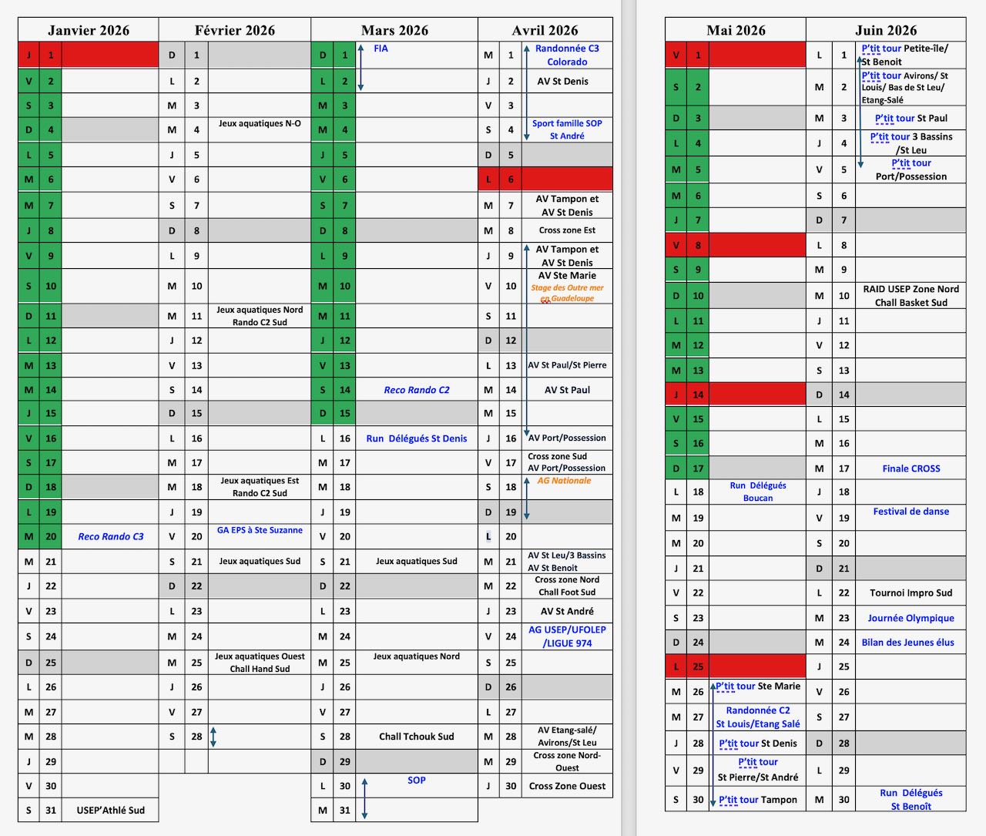Select the Janvier 2026 month header
Viewport: 986px width, 836px height.
[x=89, y=31]
